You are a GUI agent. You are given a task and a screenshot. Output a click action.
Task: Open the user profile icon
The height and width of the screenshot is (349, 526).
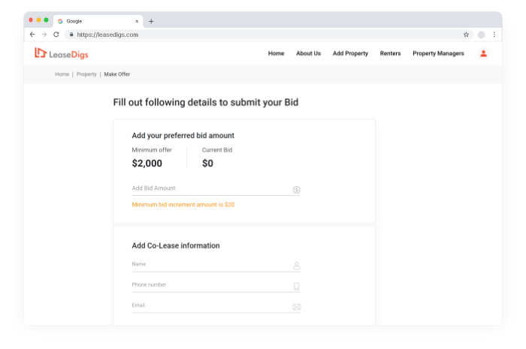coord(483,53)
